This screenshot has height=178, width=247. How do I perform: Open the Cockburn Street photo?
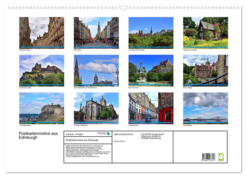pyautogui.click(x=41, y=33)
